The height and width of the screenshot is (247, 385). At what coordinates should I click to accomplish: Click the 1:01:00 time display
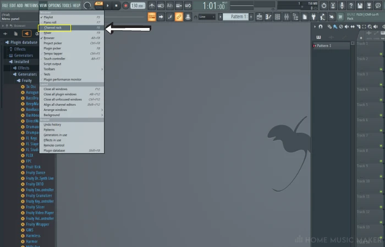pyautogui.click(x=213, y=5)
